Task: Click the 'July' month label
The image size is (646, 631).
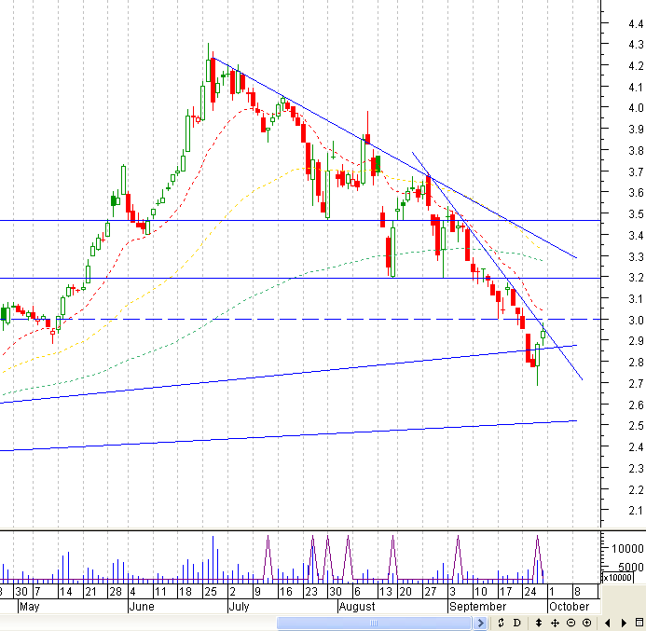Action: 239,606
